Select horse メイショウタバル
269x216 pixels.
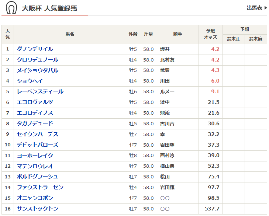(x=37, y=70)
